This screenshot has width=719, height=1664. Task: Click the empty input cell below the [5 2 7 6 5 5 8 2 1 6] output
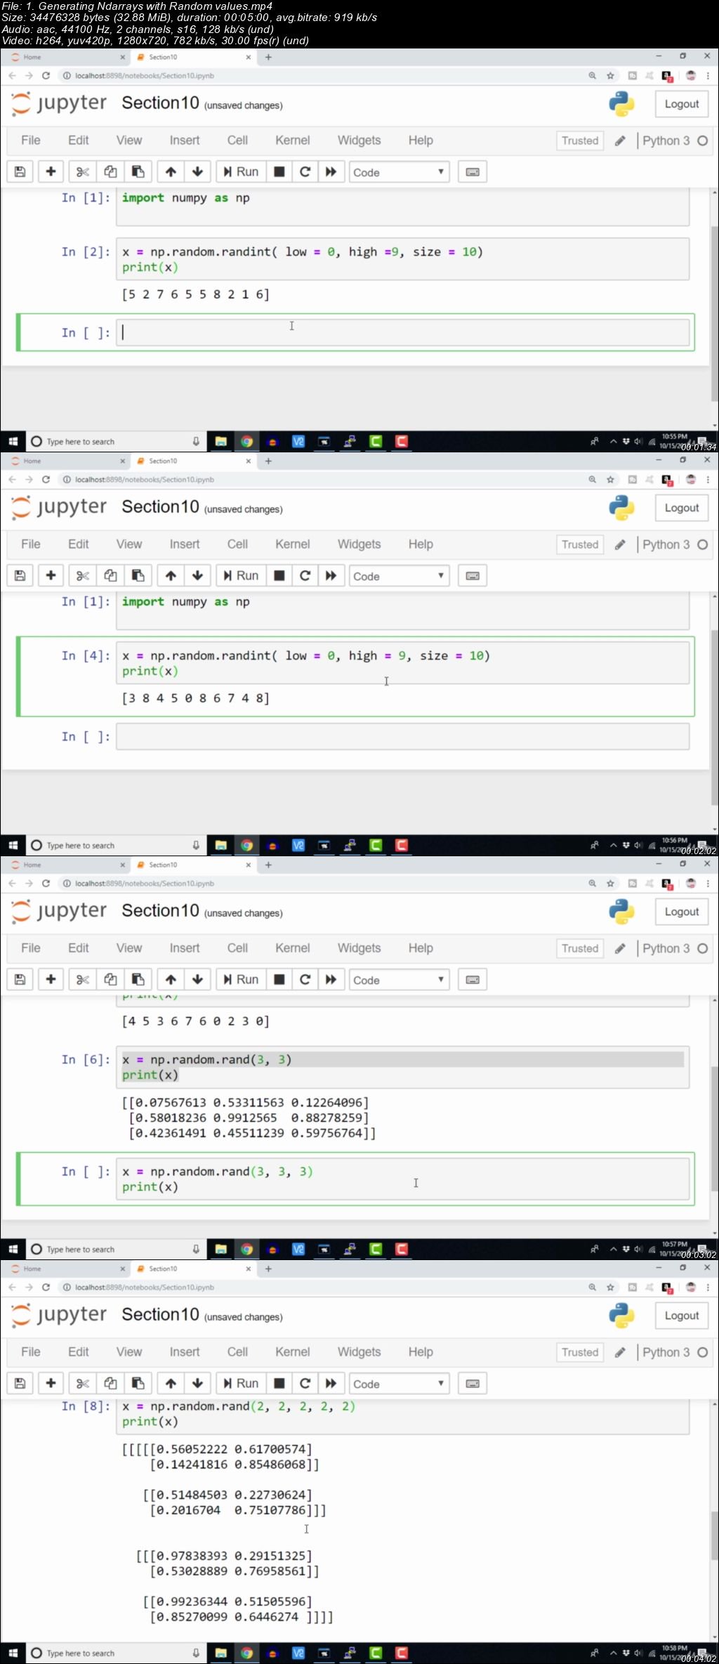[x=402, y=333]
